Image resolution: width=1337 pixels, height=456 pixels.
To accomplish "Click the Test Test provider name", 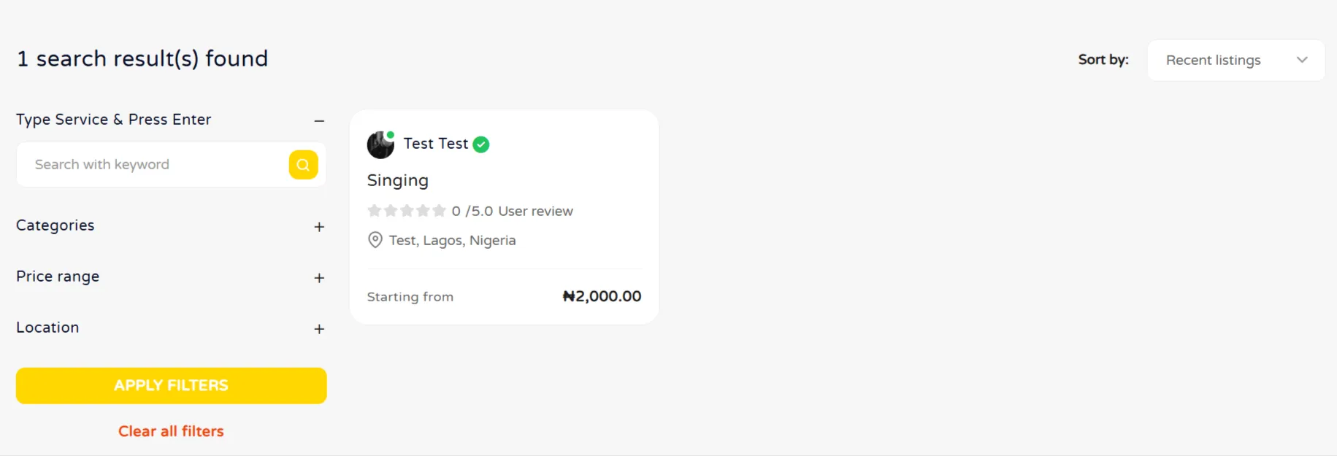I will click(x=436, y=144).
